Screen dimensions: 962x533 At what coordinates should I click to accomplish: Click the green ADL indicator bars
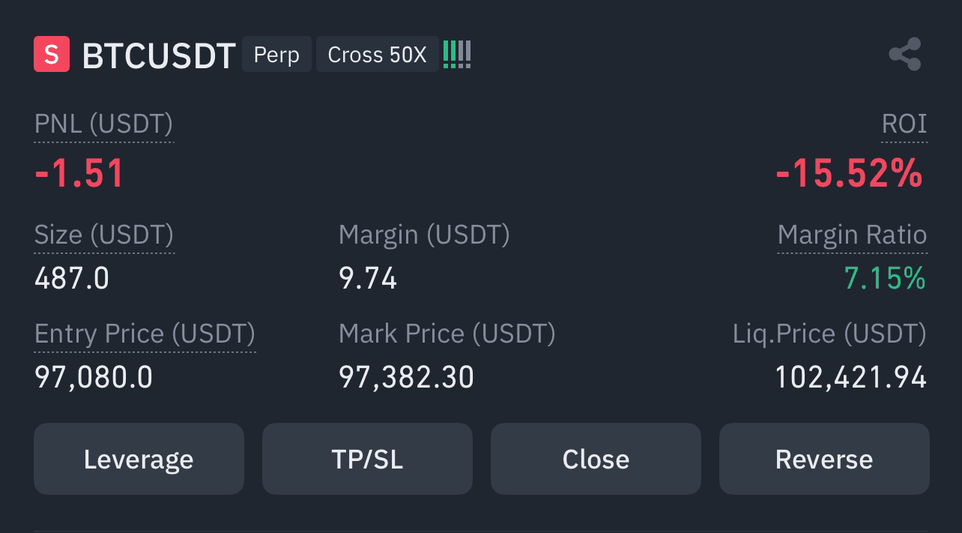(457, 55)
